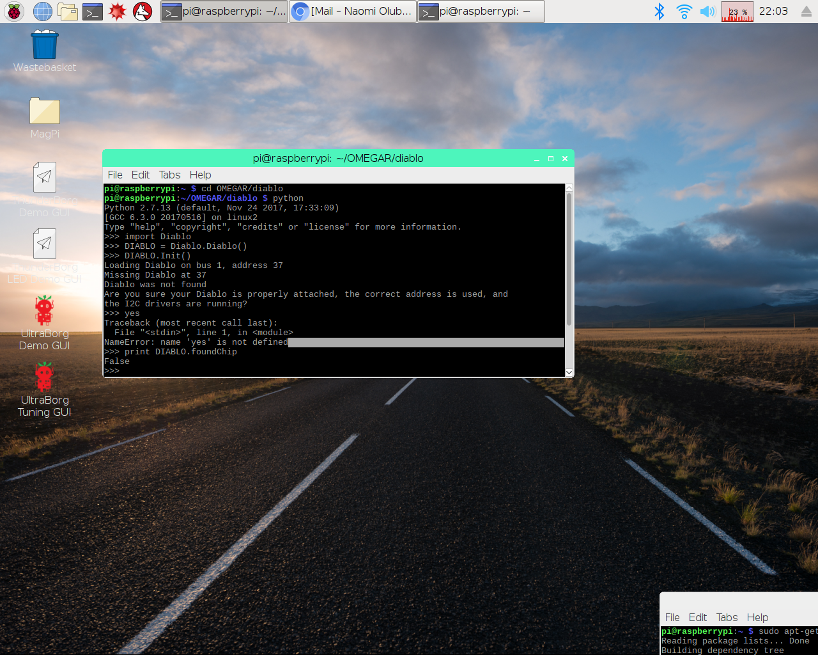Viewport: 818px width, 655px height.
Task: Open the File Manager folders icon
Action: (x=68, y=12)
